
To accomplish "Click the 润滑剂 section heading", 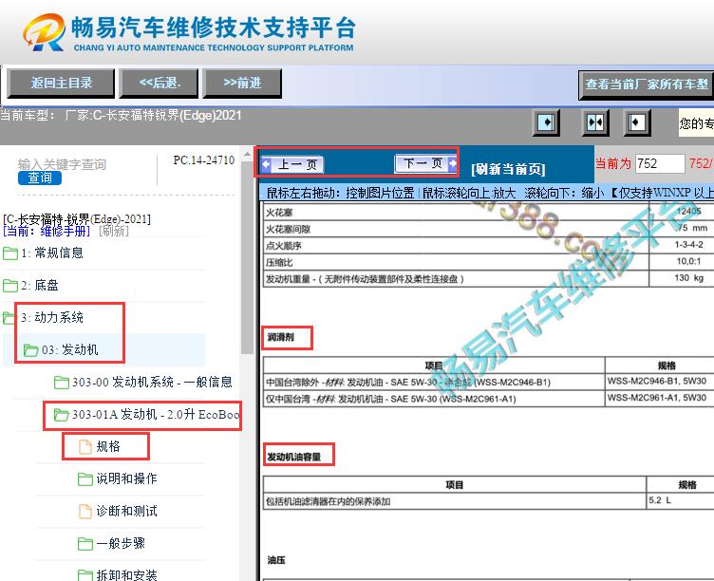I will (281, 337).
